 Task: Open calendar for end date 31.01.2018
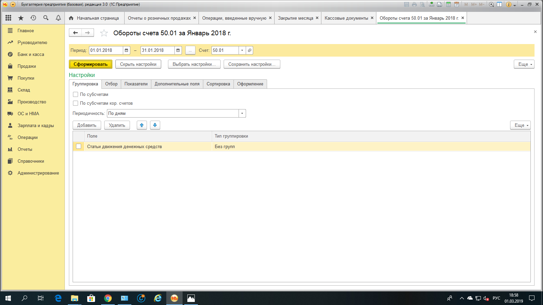pos(178,50)
